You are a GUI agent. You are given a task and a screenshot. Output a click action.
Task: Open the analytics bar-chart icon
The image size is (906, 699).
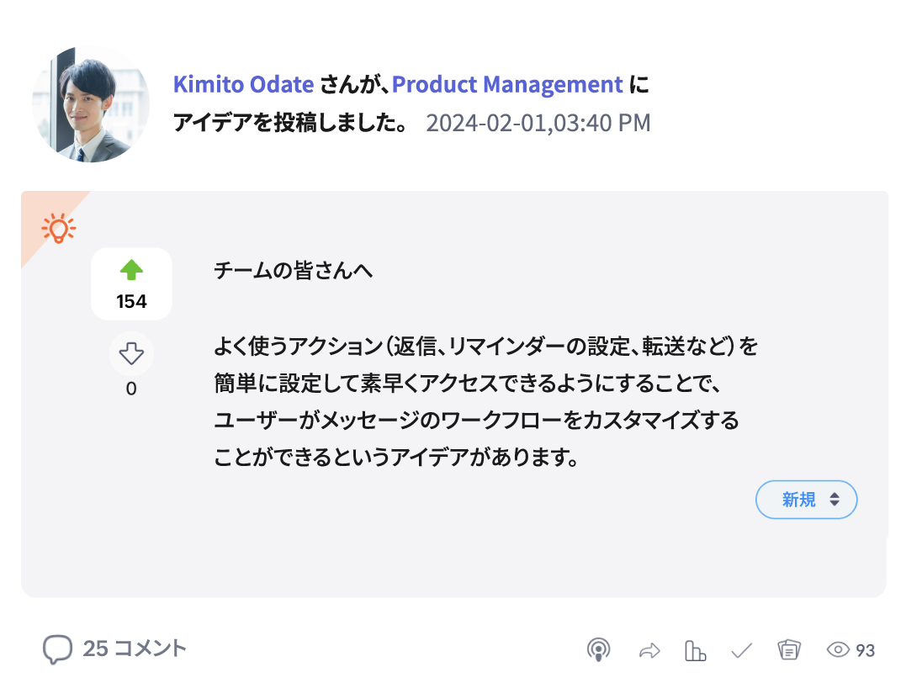pyautogui.click(x=695, y=649)
